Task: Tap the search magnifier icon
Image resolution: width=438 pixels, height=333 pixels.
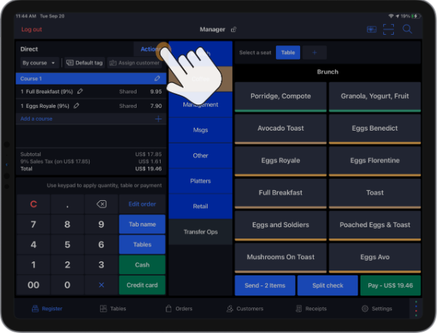Action: click(x=407, y=29)
